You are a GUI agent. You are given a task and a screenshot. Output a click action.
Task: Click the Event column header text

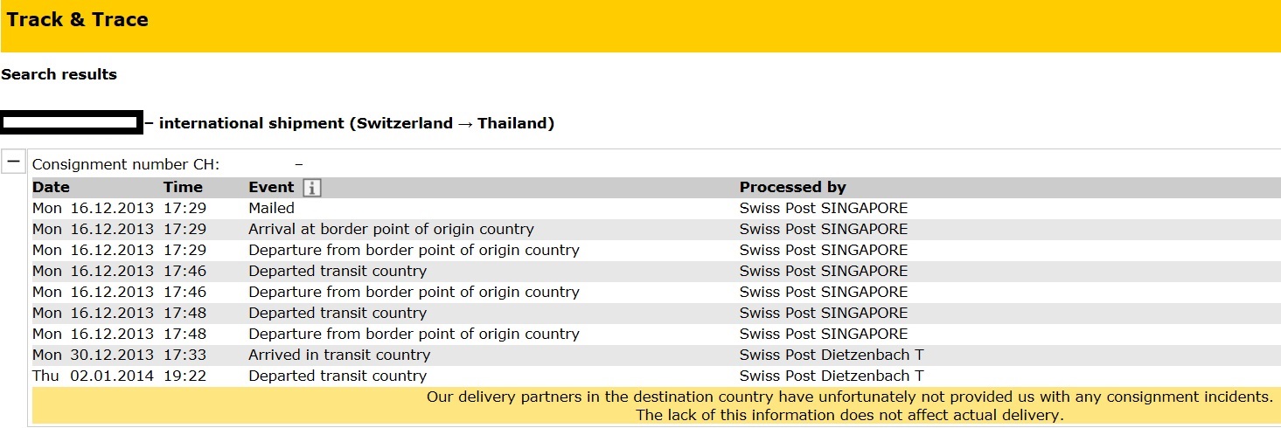pyautogui.click(x=272, y=187)
